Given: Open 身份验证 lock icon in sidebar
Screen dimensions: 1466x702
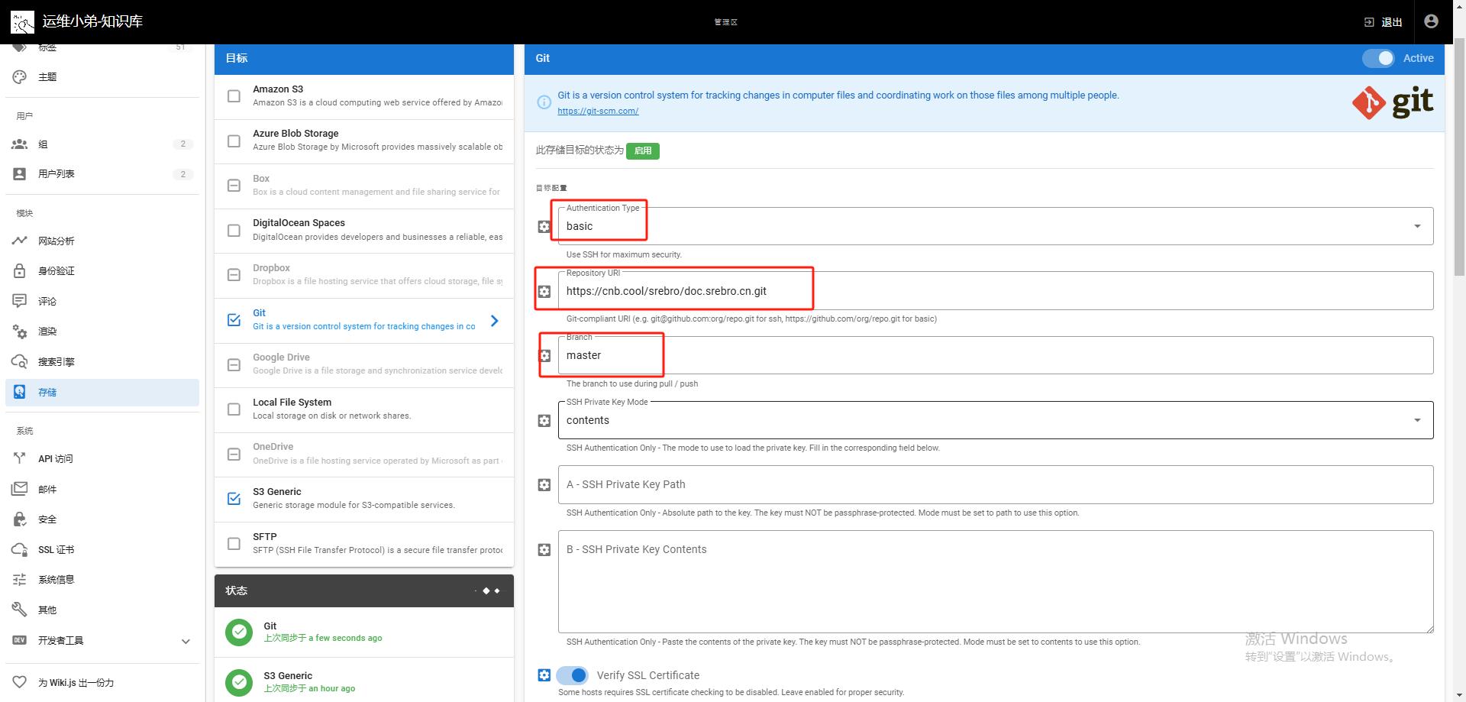Looking at the screenshot, I should [x=20, y=271].
